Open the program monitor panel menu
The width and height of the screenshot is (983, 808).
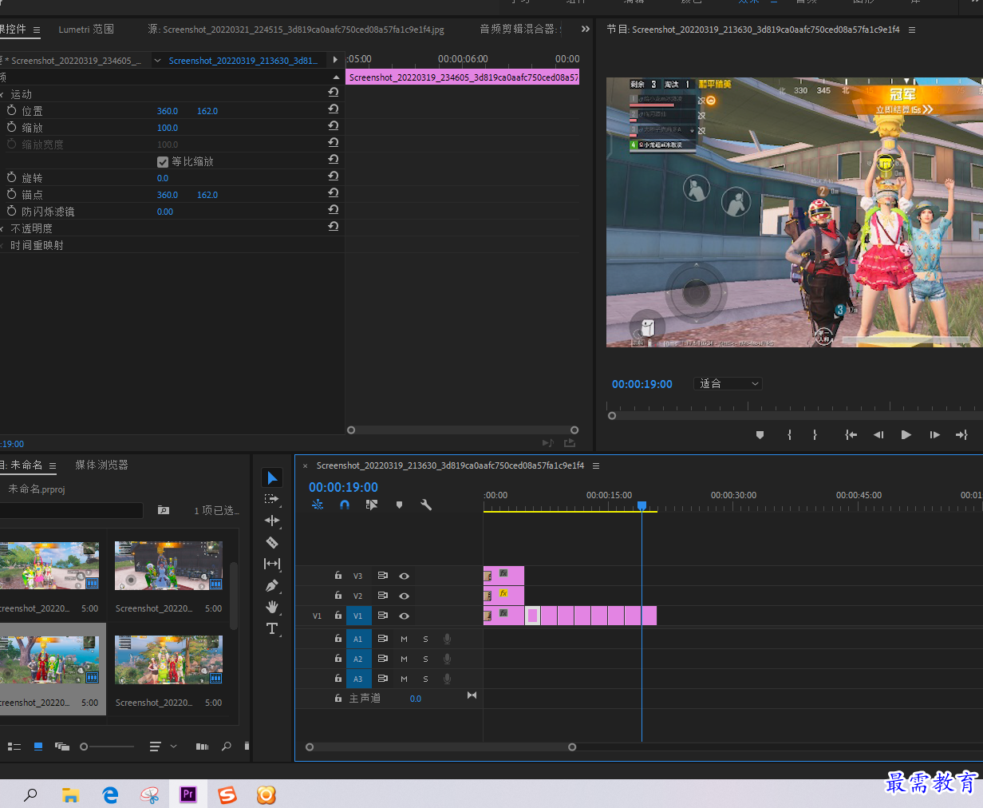(x=912, y=30)
